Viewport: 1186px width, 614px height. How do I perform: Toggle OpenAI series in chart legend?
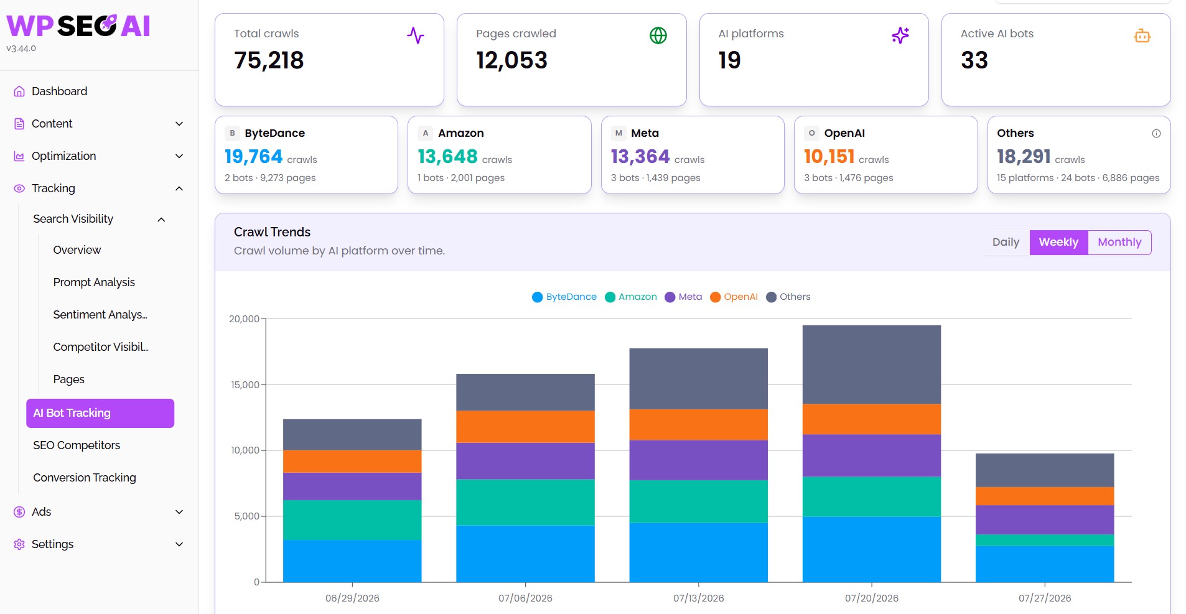734,297
